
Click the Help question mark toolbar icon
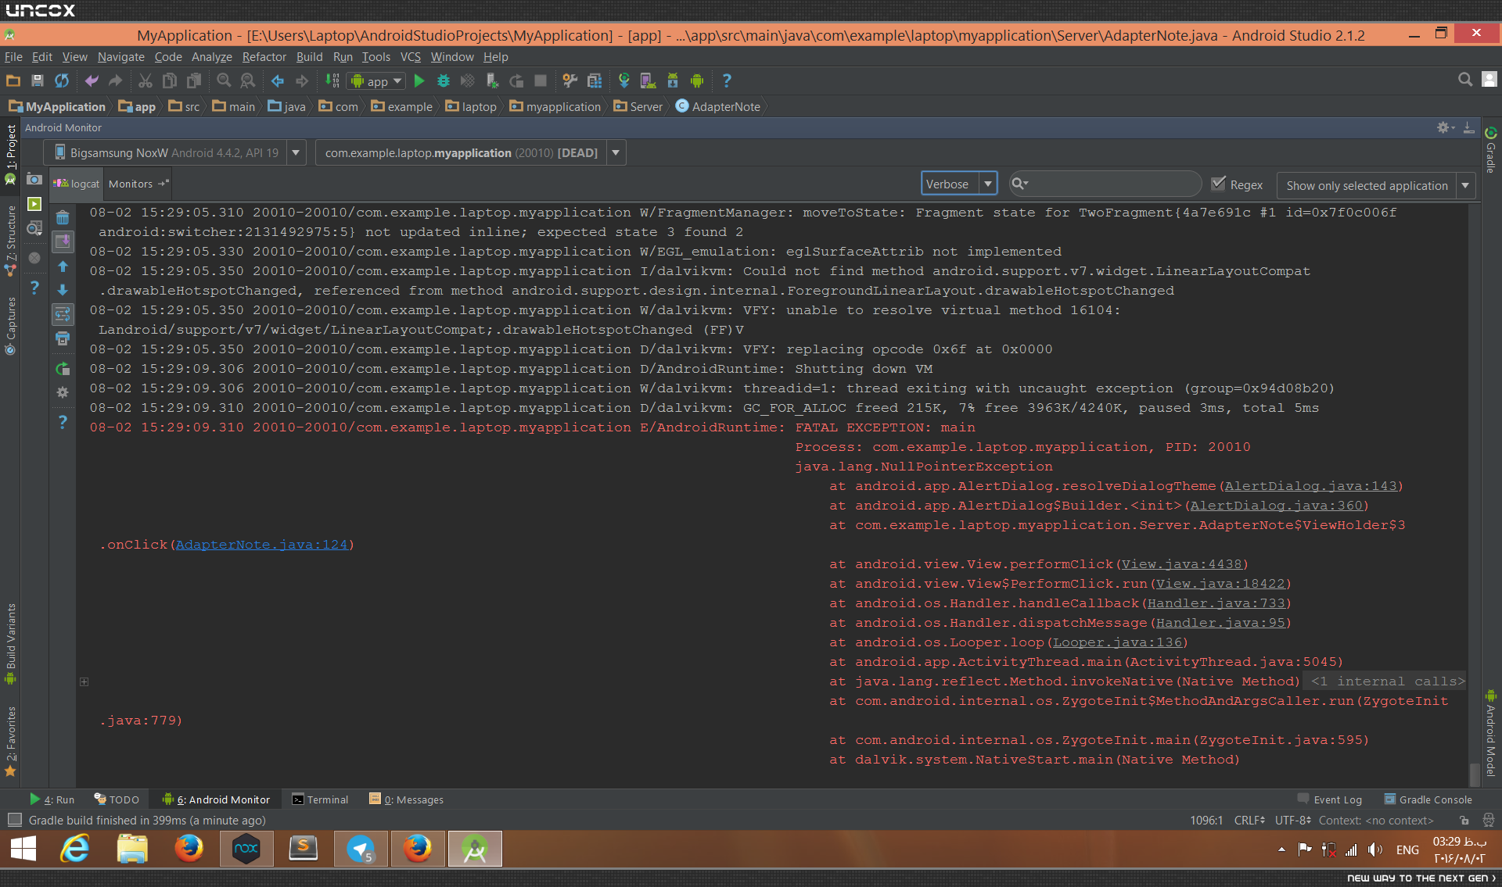727,80
